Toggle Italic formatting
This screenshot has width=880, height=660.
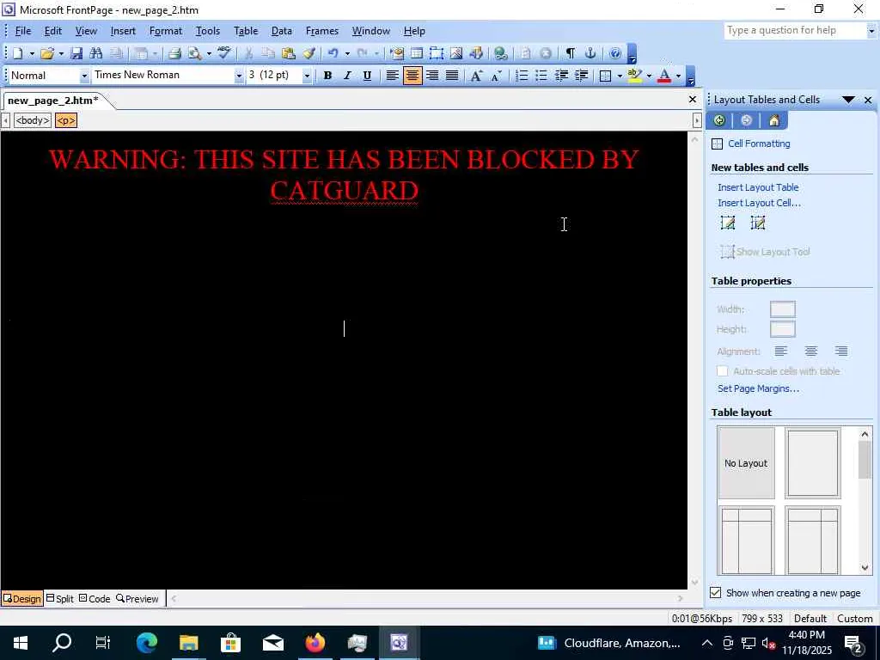click(x=347, y=76)
